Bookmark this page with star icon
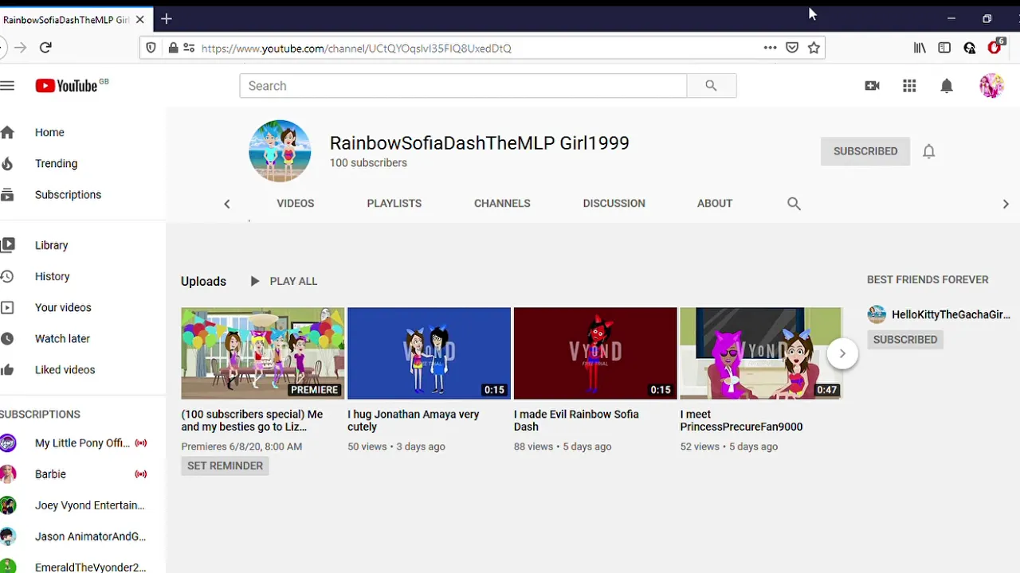This screenshot has width=1020, height=573. click(814, 48)
